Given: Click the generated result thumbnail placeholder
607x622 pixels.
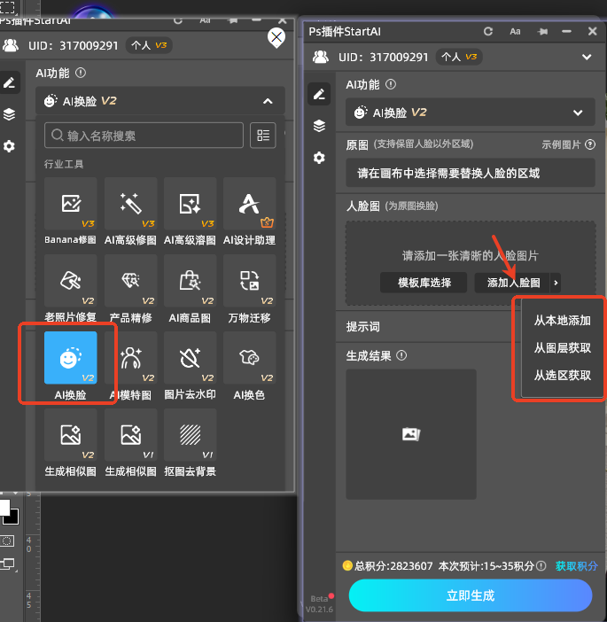Looking at the screenshot, I should coord(411,434).
